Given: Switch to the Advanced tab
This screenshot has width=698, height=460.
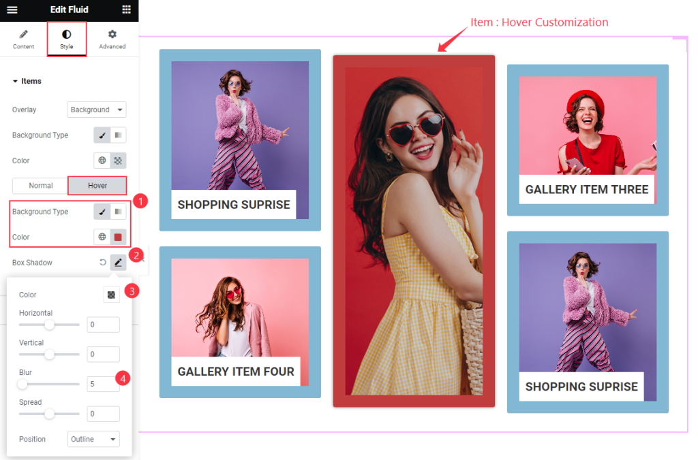Looking at the screenshot, I should coord(112,39).
